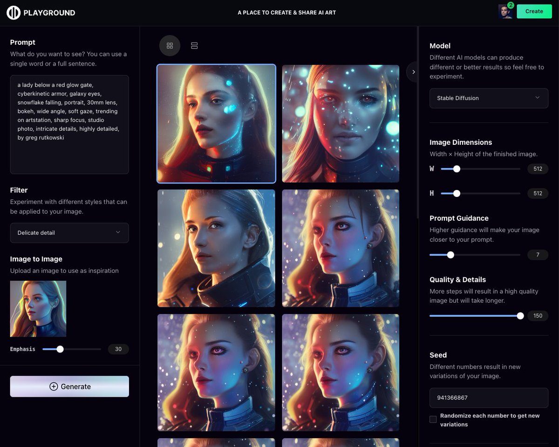Click the Image to Image heading
The width and height of the screenshot is (559, 447).
pyautogui.click(x=36, y=259)
